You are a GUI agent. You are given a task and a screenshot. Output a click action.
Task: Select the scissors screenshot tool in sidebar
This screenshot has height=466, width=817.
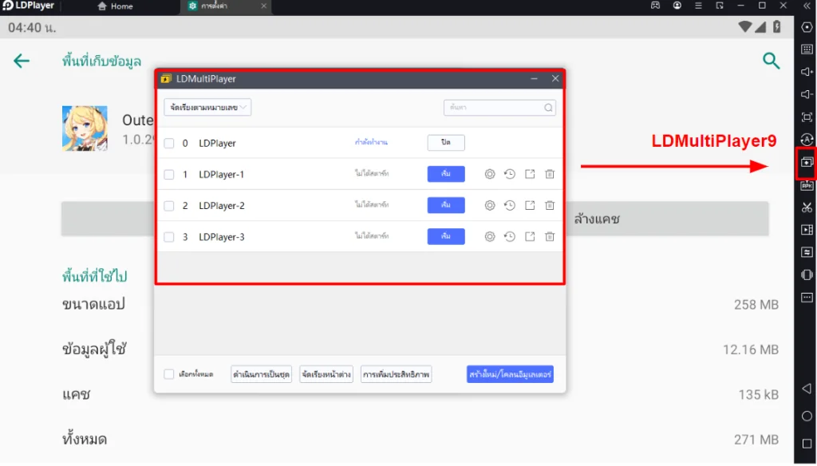pos(807,207)
